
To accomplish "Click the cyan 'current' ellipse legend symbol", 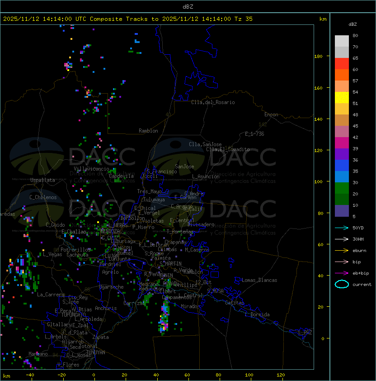I will point(342,284).
